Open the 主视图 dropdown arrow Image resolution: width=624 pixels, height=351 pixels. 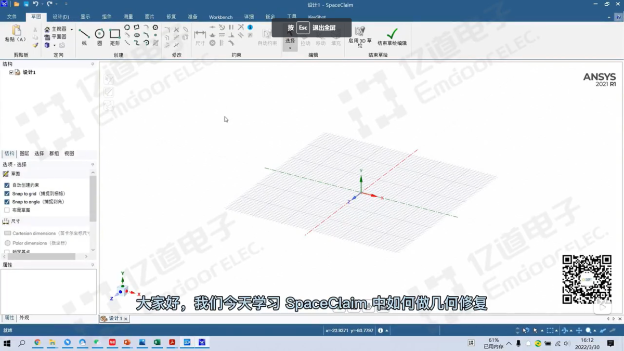[x=72, y=30]
